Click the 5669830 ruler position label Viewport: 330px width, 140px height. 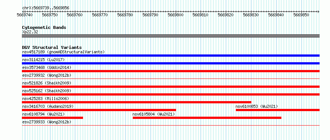(x=251, y=15)
